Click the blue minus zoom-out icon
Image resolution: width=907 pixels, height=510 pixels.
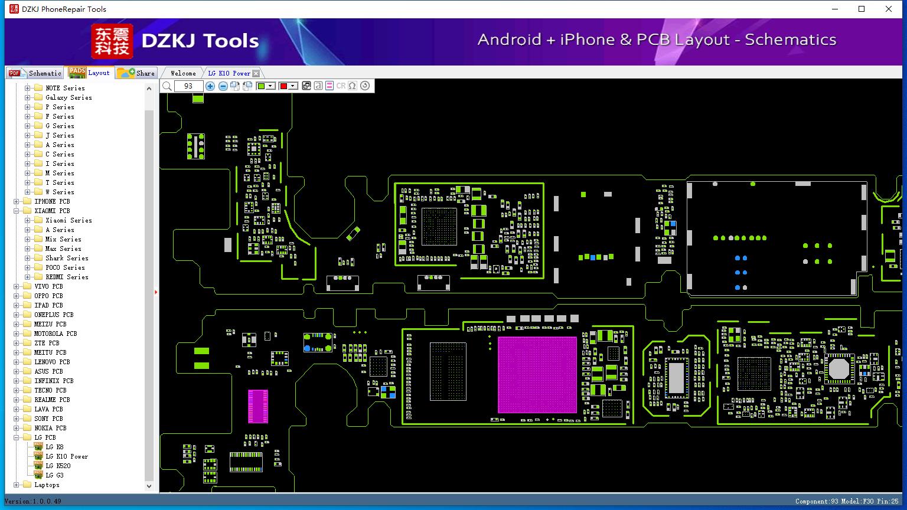pos(223,86)
